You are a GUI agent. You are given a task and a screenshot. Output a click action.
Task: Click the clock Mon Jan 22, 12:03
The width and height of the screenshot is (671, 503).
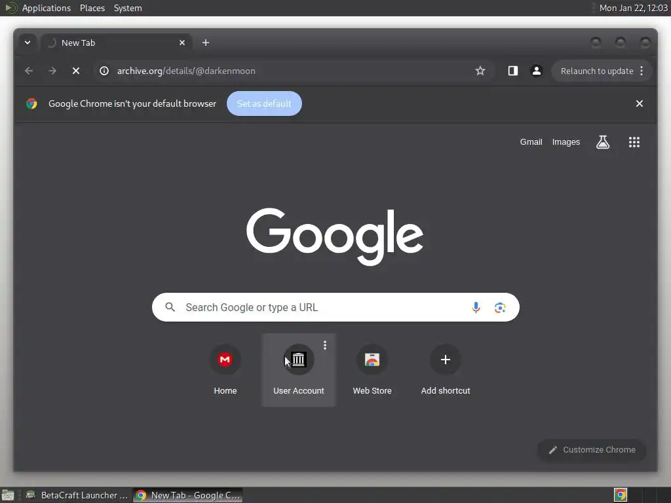point(633,8)
